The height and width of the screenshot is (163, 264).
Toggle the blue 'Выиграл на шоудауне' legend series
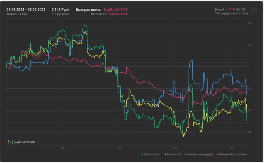coord(199,154)
